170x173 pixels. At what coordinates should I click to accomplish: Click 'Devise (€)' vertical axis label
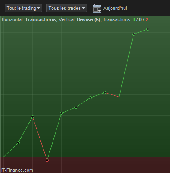89,19
